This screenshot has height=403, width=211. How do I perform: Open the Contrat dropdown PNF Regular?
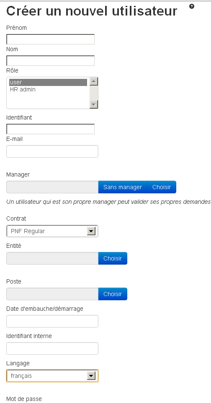[x=52, y=231]
